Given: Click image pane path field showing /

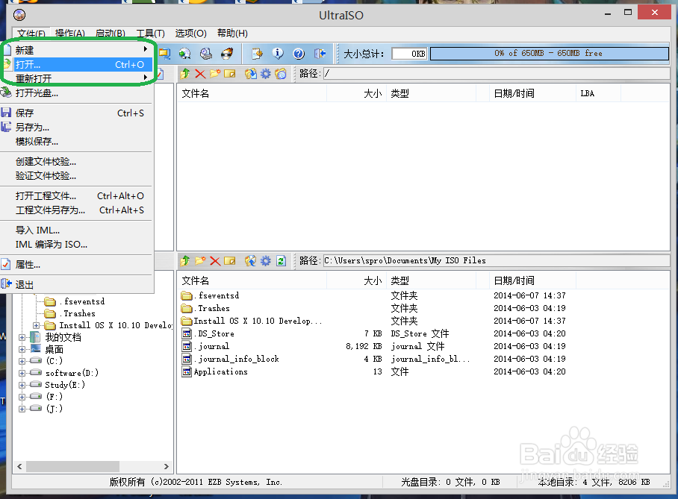Looking at the screenshot, I should tap(497, 73).
